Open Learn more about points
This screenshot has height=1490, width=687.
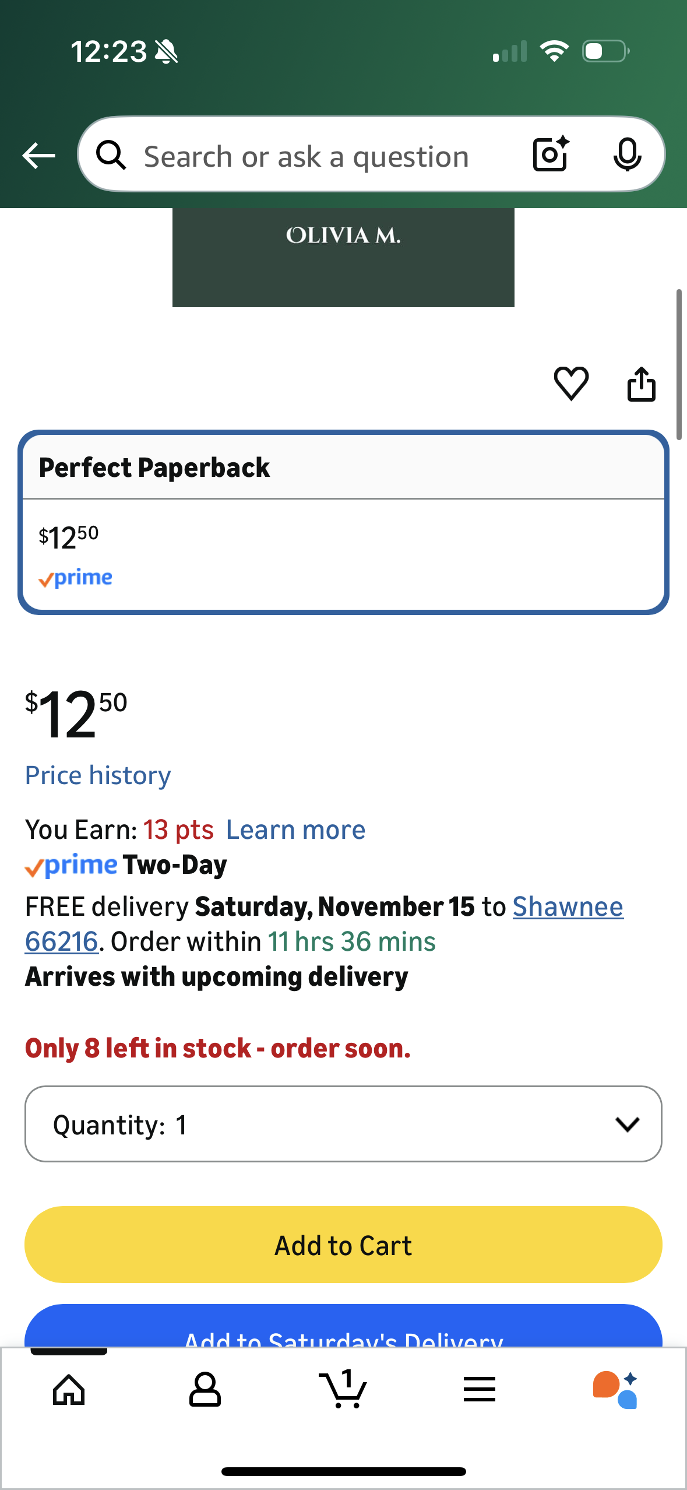pos(295,830)
